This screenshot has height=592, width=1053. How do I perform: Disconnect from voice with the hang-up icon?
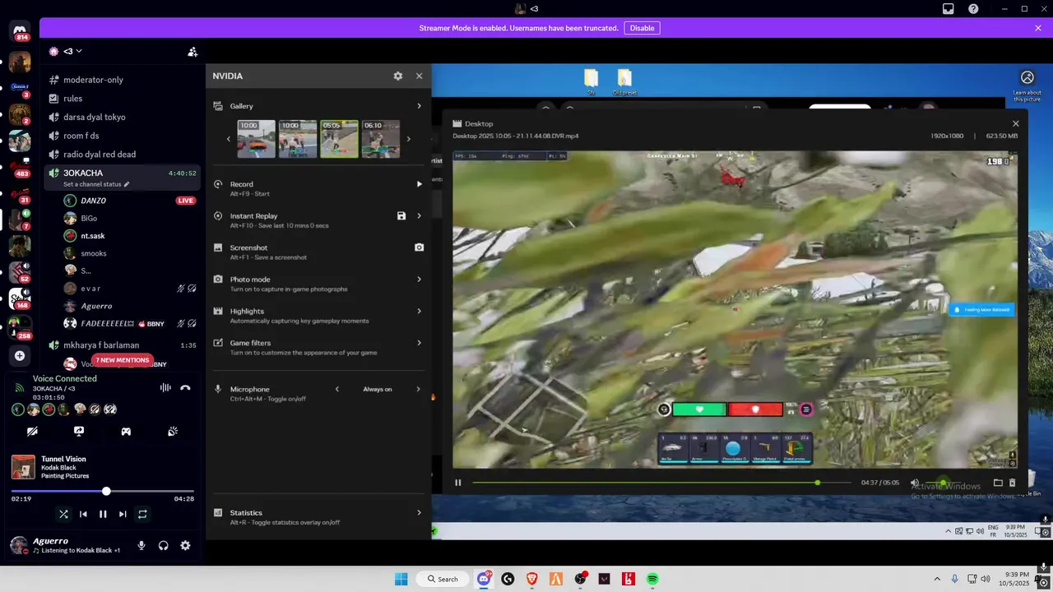[185, 387]
